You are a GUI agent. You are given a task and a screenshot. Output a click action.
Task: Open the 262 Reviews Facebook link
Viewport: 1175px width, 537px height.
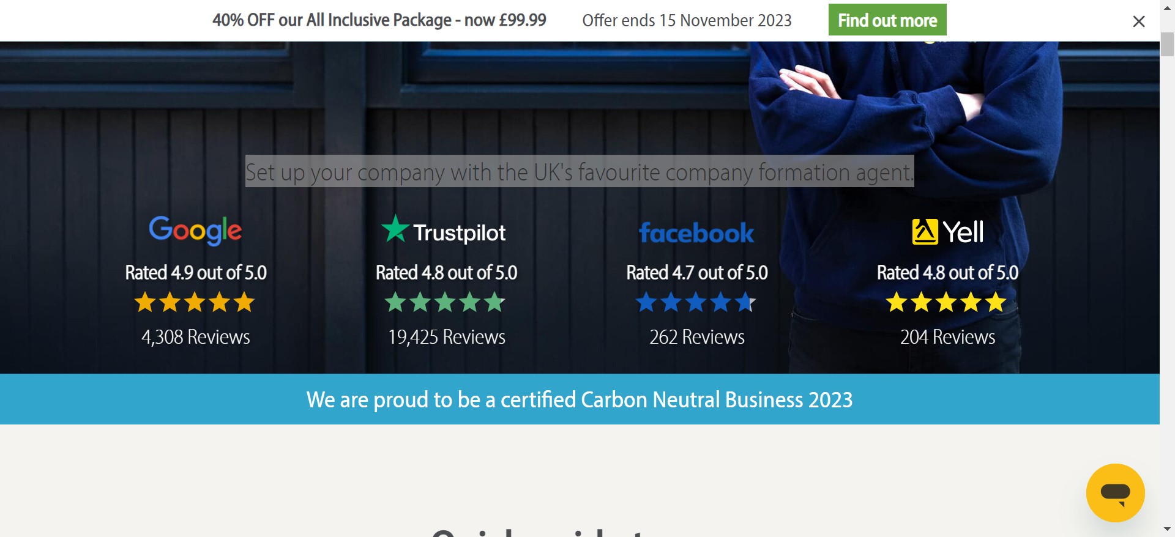pos(697,337)
